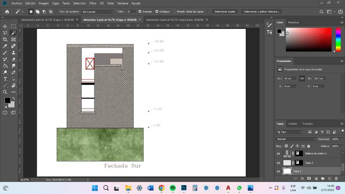Viewport: 345px width, 194px height.
Task: Pick the Eyedropper tool
Action: (5, 46)
